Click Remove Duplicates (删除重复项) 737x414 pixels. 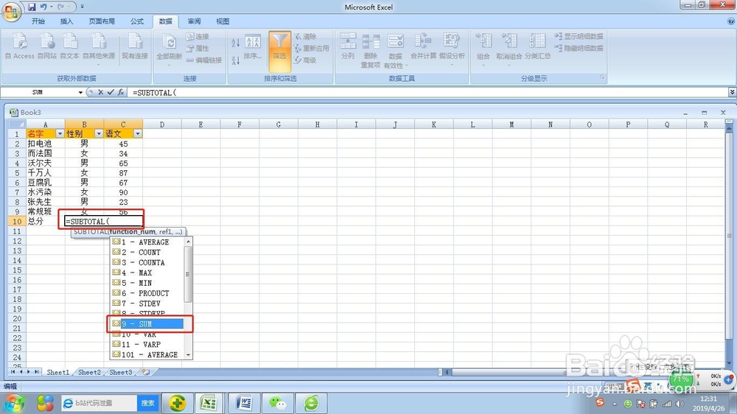tap(371, 50)
